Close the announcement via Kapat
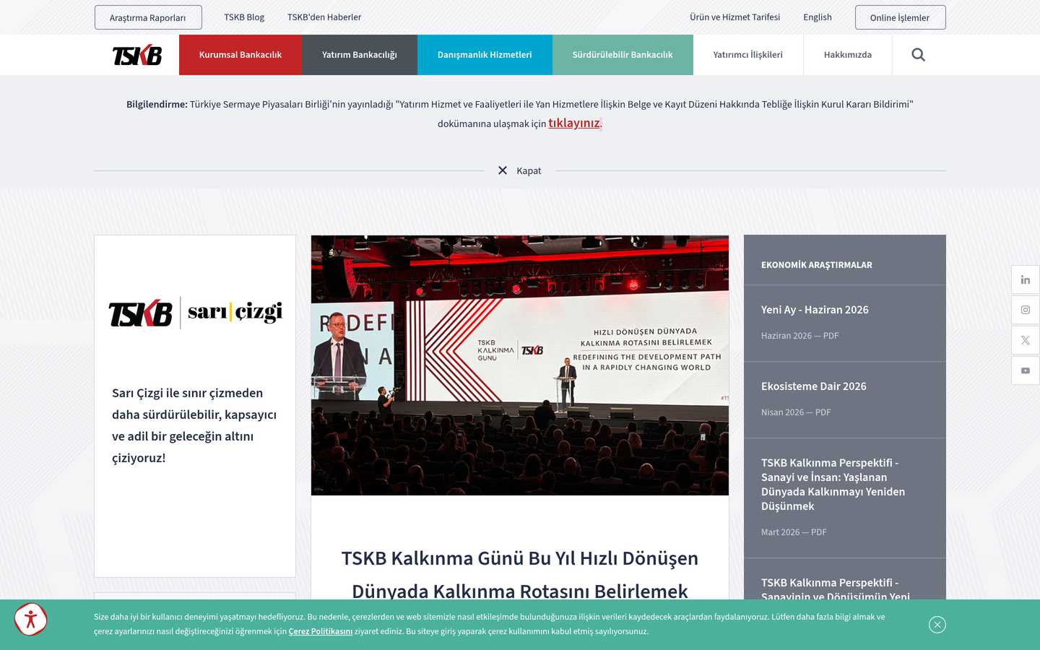Image resolution: width=1040 pixels, height=650 pixels. tap(520, 171)
